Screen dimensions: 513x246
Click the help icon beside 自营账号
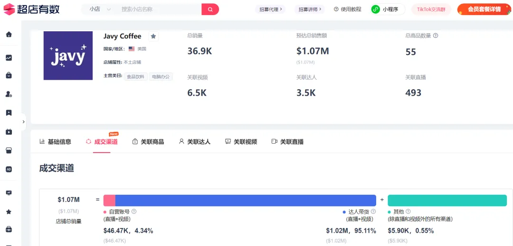(134, 211)
